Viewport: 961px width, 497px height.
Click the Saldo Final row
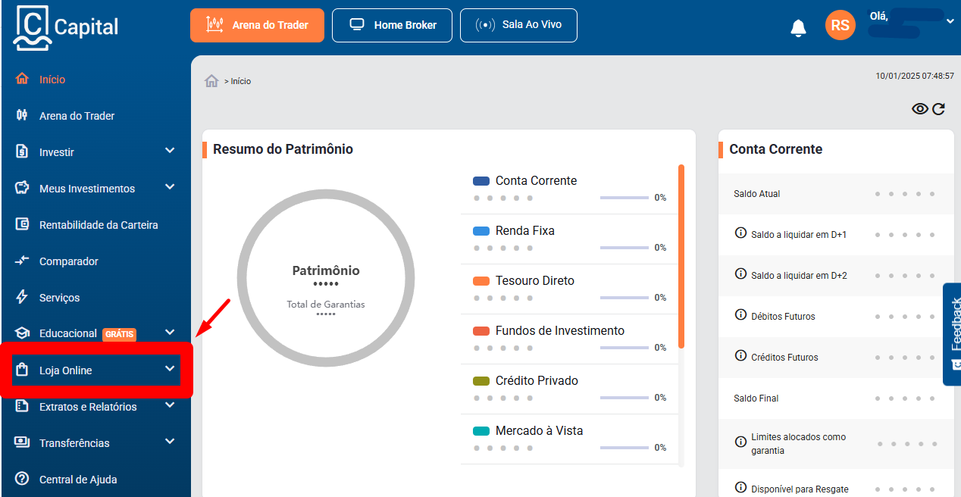coord(836,399)
